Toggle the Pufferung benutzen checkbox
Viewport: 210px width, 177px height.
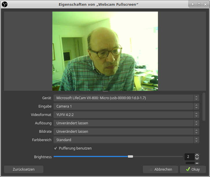(56, 148)
